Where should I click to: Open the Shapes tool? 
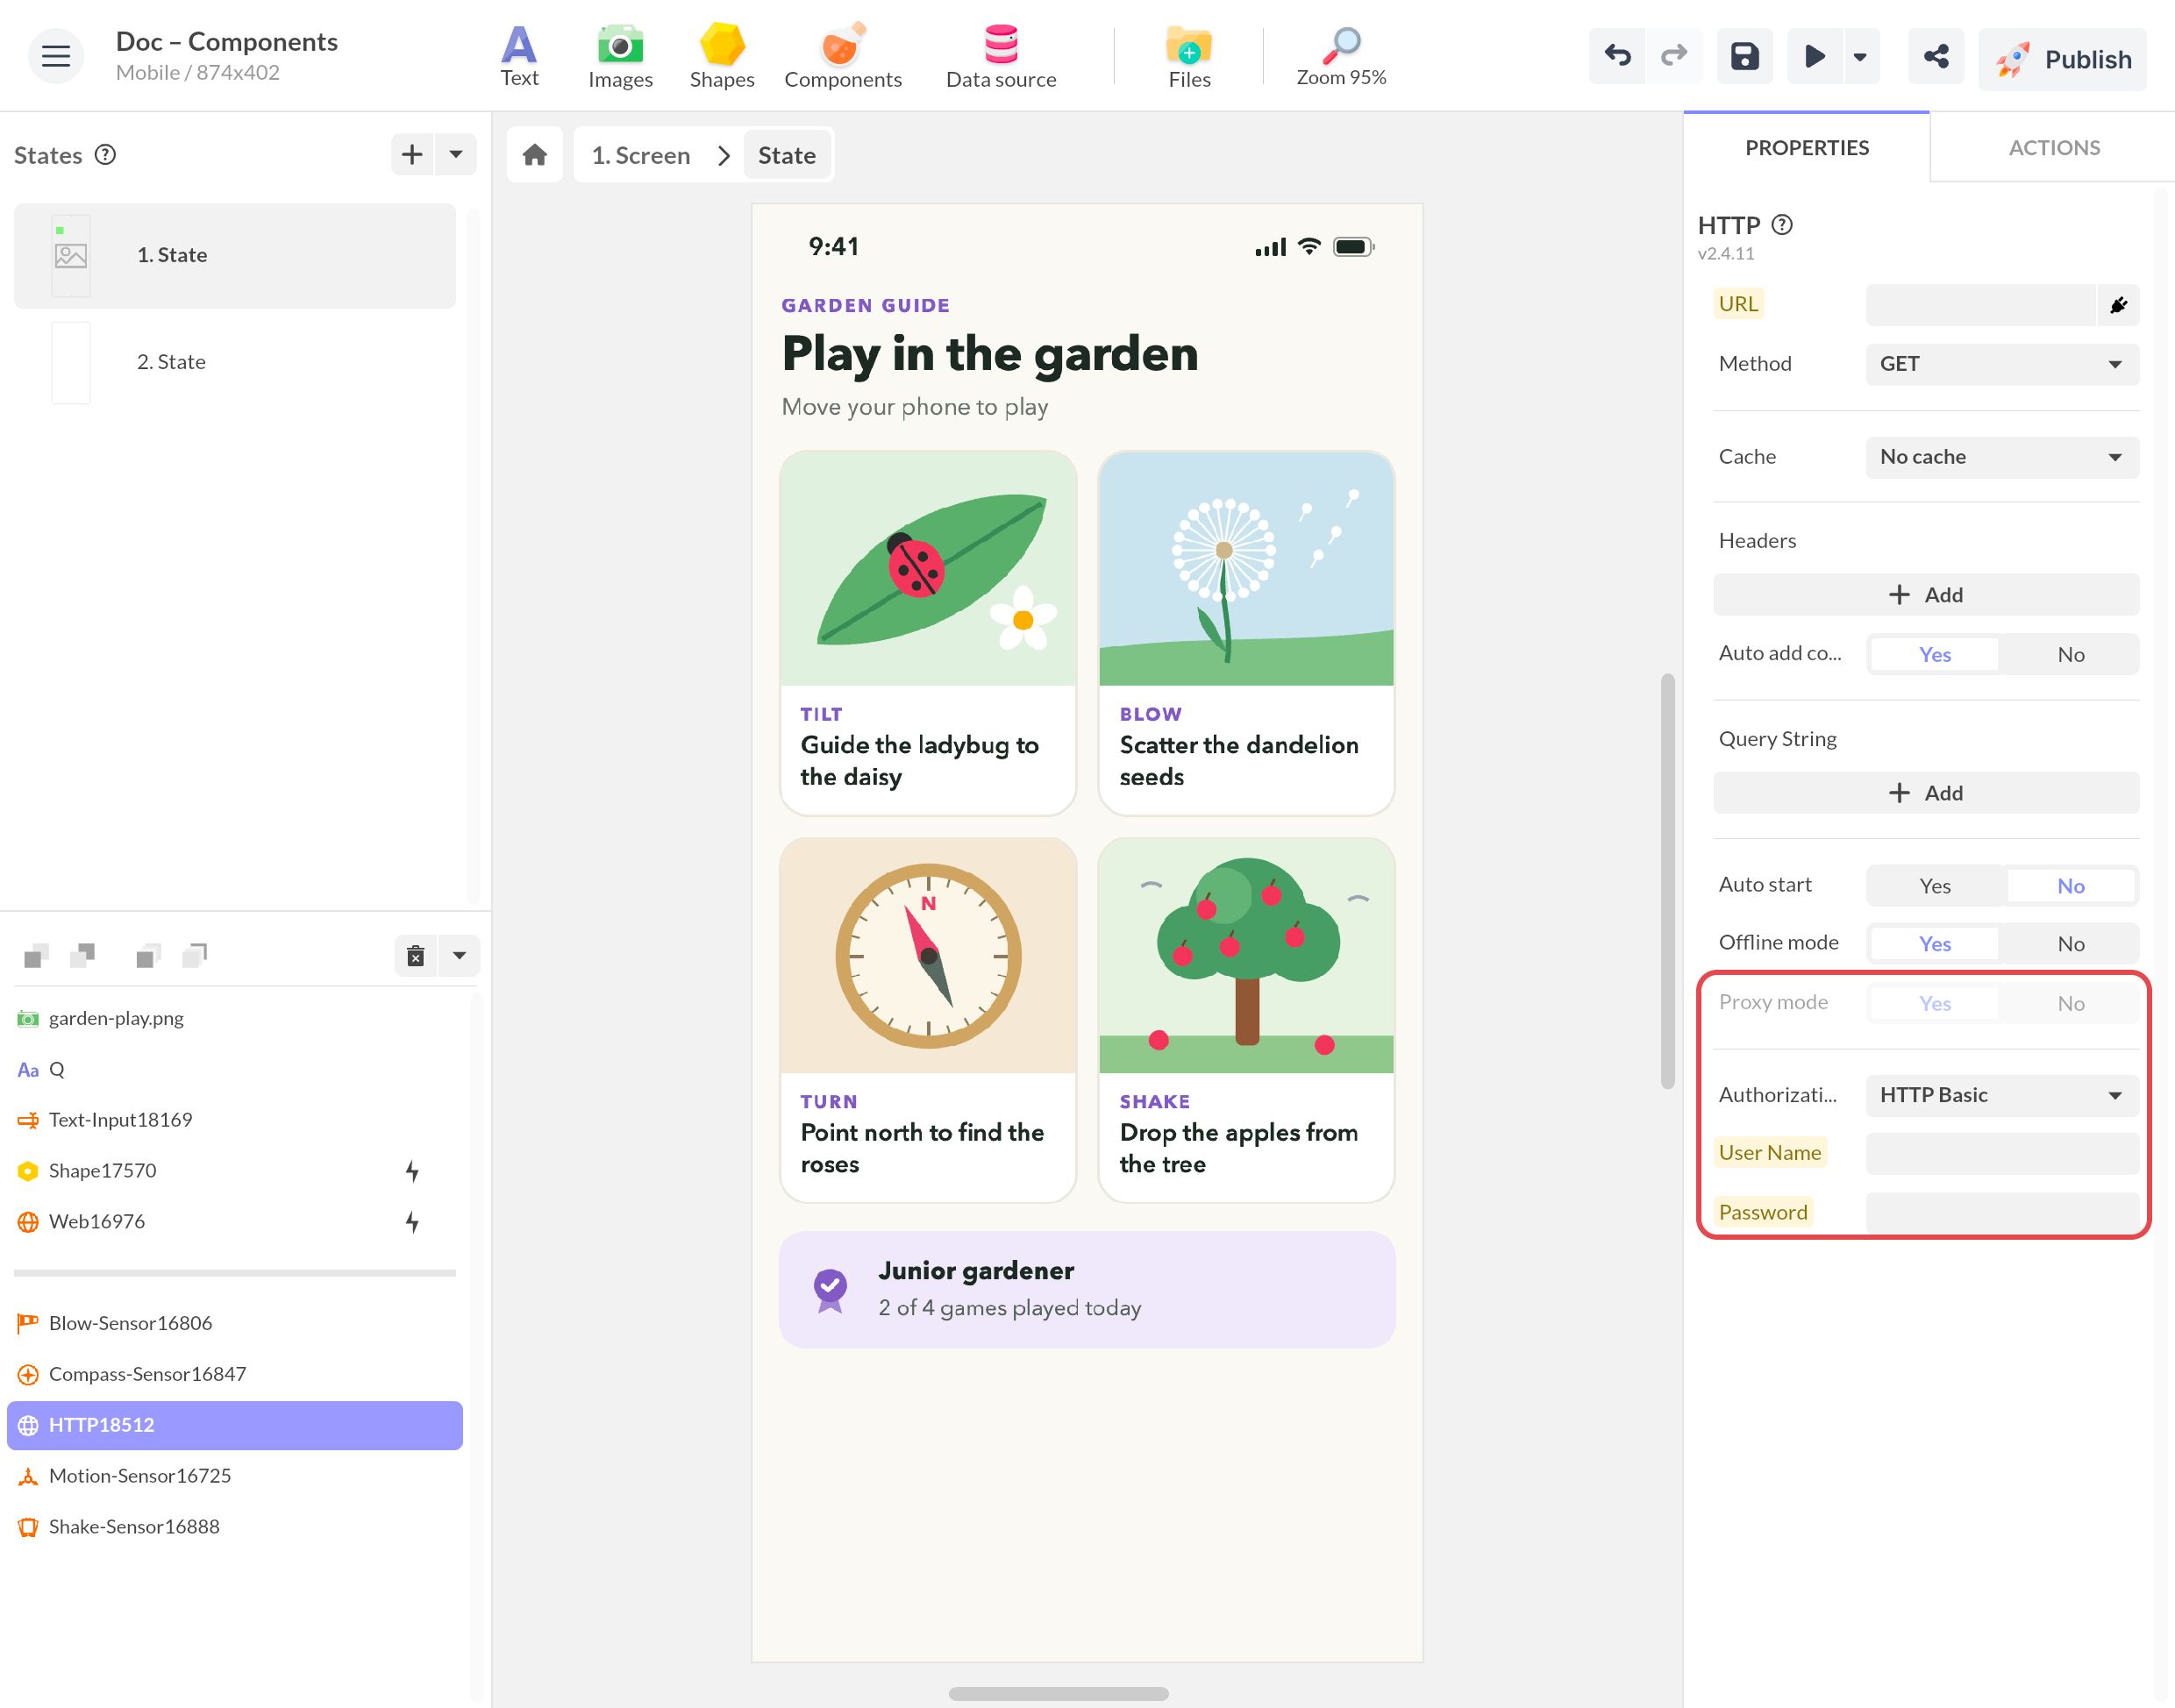coord(722,57)
